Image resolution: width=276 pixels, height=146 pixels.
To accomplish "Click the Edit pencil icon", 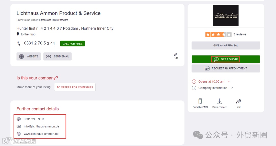I will [x=176, y=54].
